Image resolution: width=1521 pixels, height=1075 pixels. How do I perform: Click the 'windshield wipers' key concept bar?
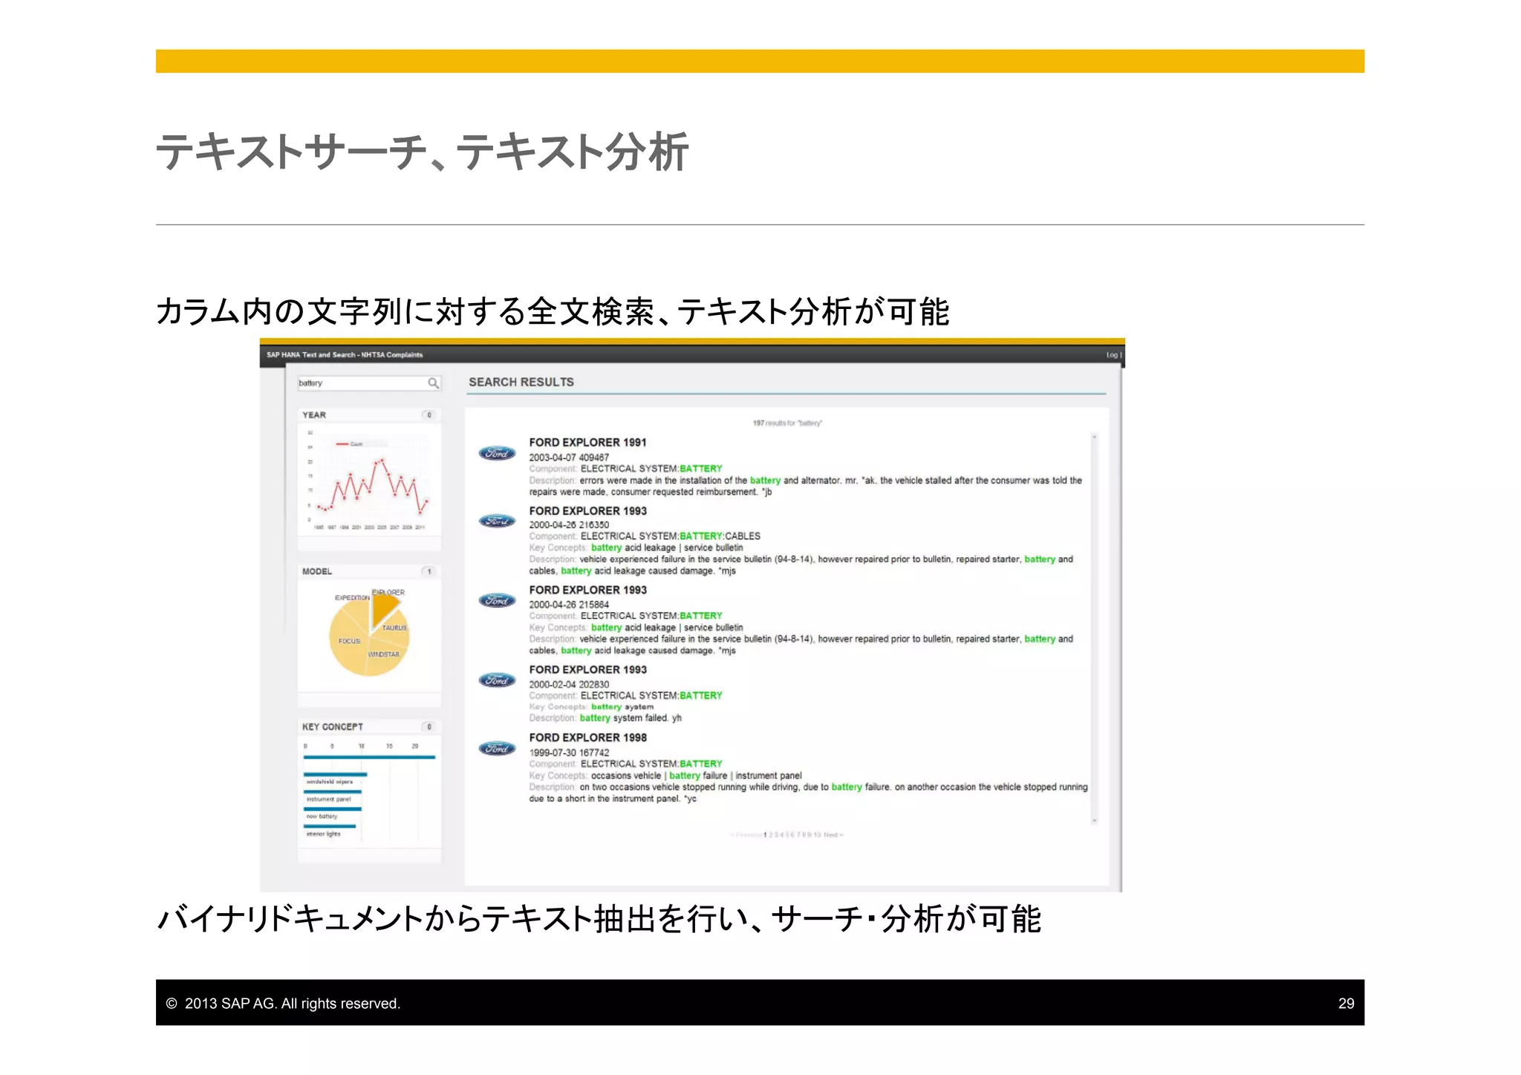tap(335, 775)
